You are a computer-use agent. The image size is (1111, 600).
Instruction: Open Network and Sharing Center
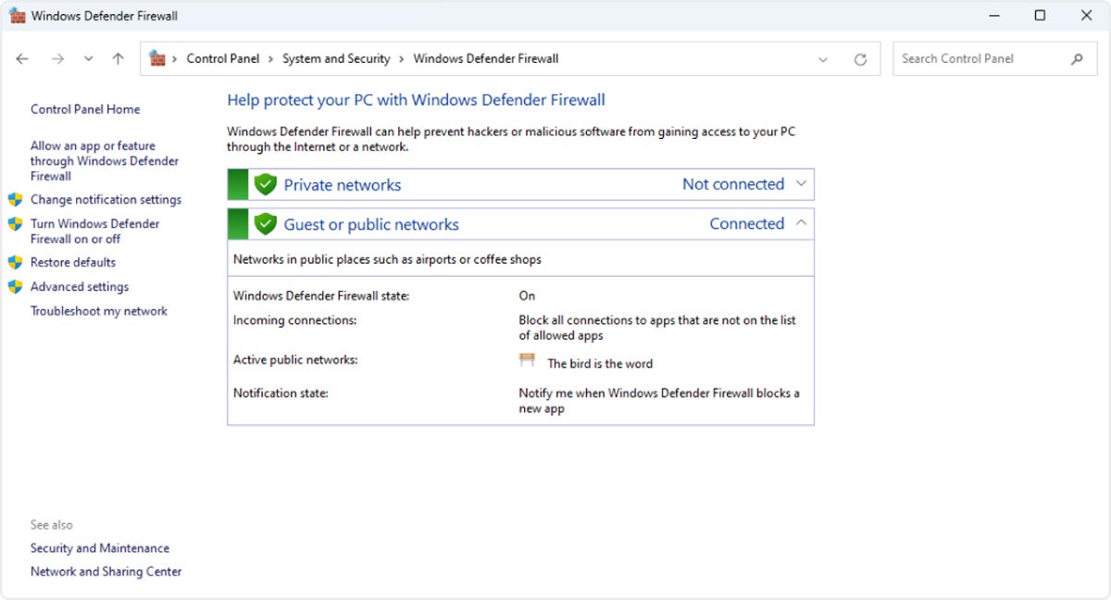105,571
